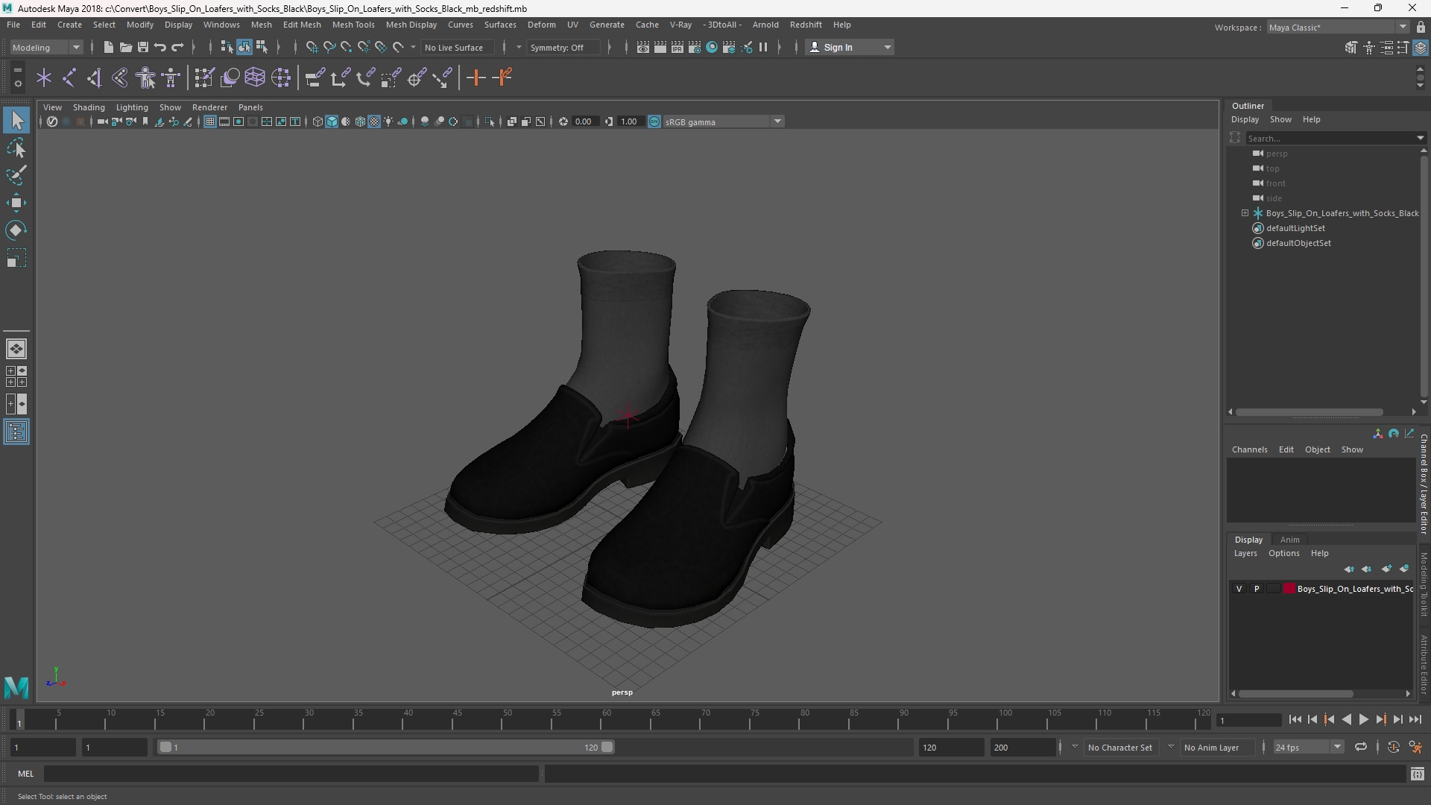Image resolution: width=1431 pixels, height=805 pixels.
Task: Open the sRGB gamma view transform dropdown
Action: (723, 121)
